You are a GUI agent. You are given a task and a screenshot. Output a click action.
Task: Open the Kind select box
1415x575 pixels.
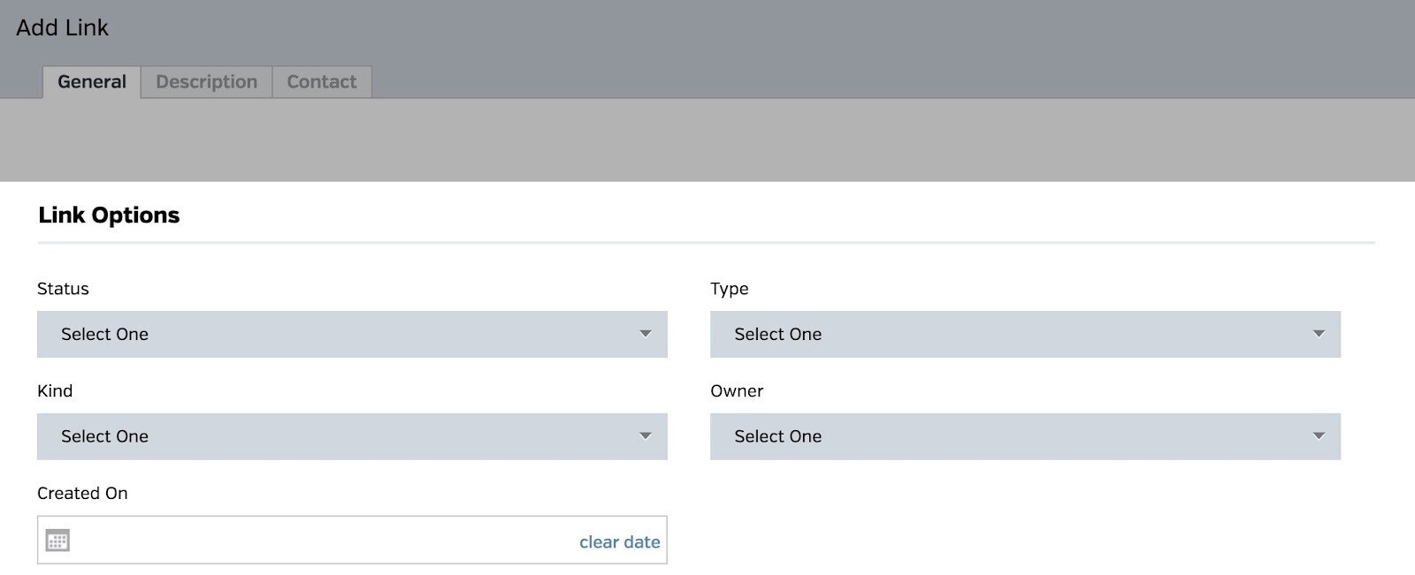click(352, 436)
